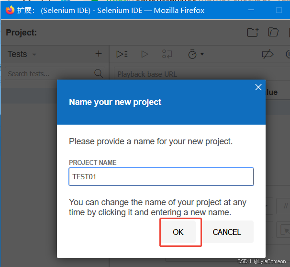Click the step over command icon

(x=167, y=54)
